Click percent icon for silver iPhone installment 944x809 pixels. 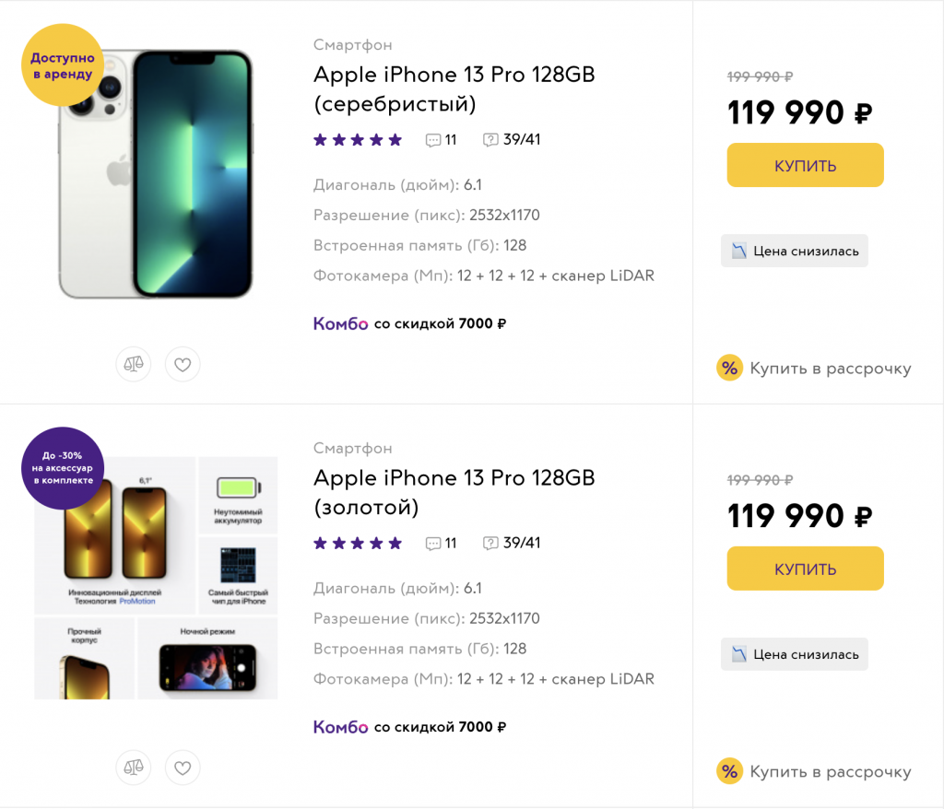tap(729, 369)
